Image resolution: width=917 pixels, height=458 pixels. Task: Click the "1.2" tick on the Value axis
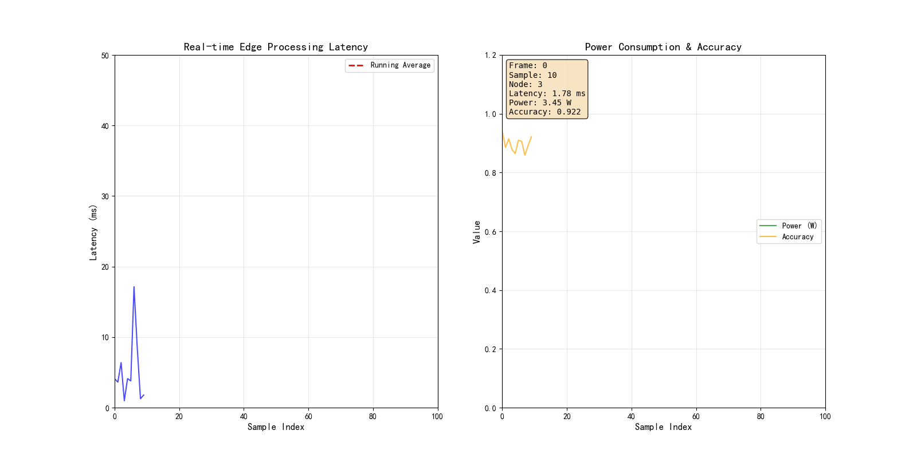[x=491, y=56]
